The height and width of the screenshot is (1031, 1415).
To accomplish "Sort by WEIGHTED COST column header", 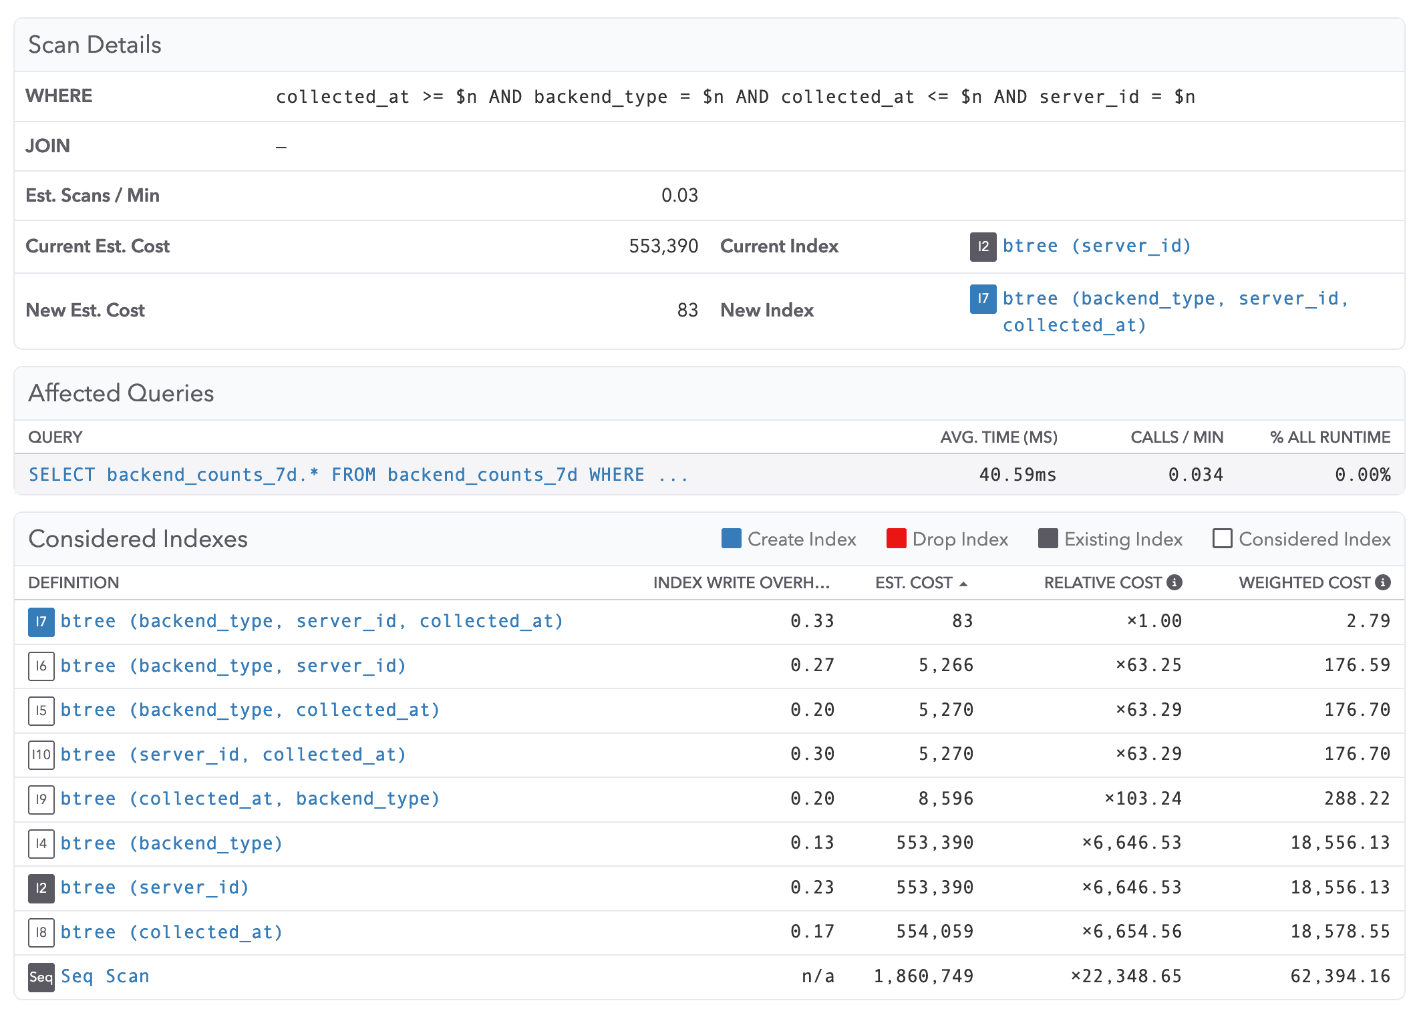I will click(1305, 583).
